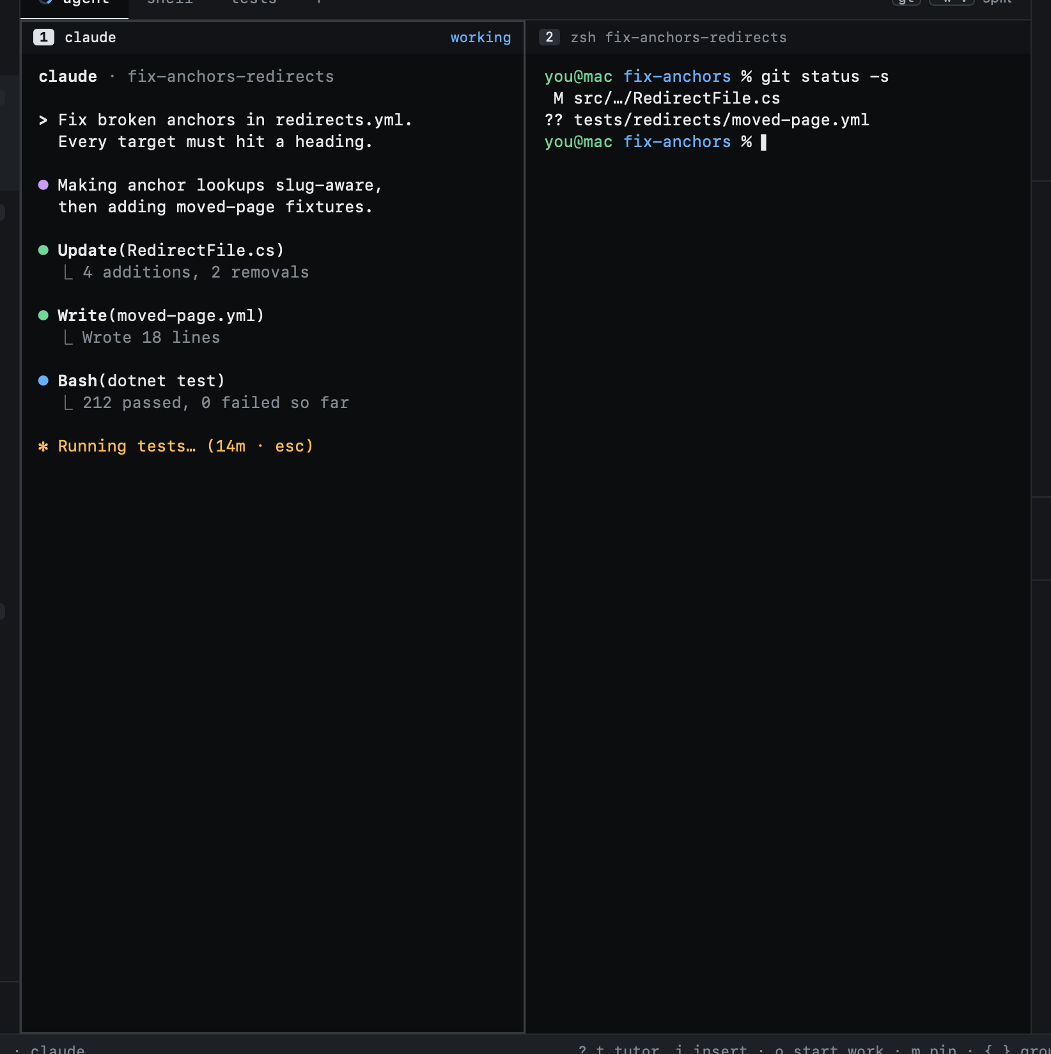The image size is (1051, 1054).
Task: Click 'Making anchor lookups slug-aware,' message
Action: 220,185
